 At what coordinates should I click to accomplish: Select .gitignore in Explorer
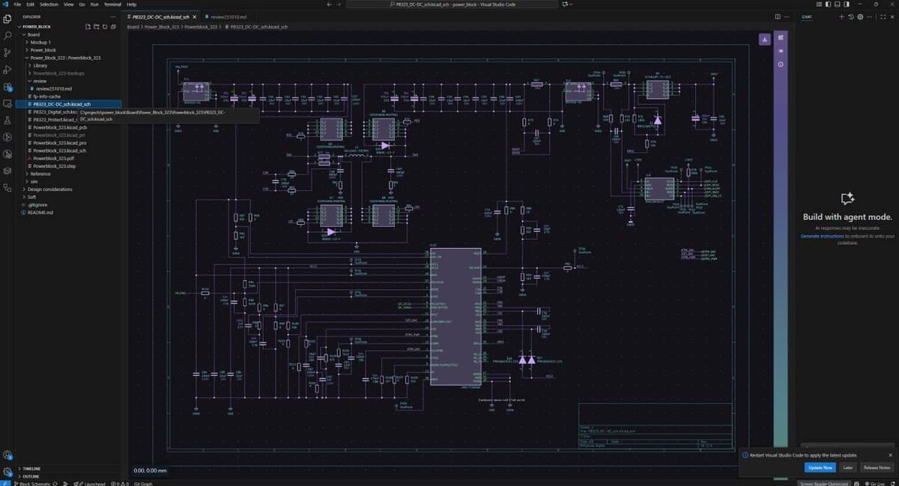click(x=37, y=204)
